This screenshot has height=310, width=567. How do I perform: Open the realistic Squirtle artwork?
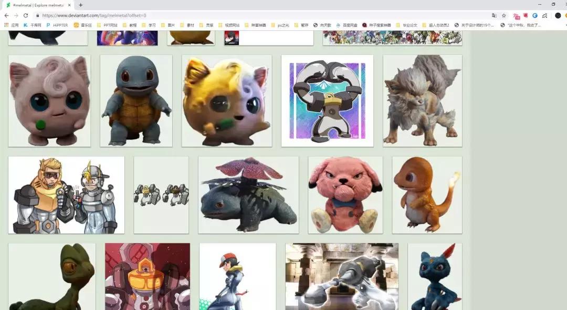136,101
